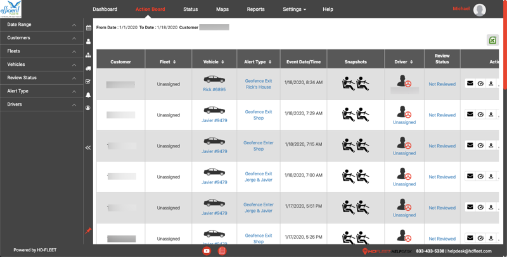Expand the Drivers filter
The width and height of the screenshot is (507, 257).
tap(41, 104)
